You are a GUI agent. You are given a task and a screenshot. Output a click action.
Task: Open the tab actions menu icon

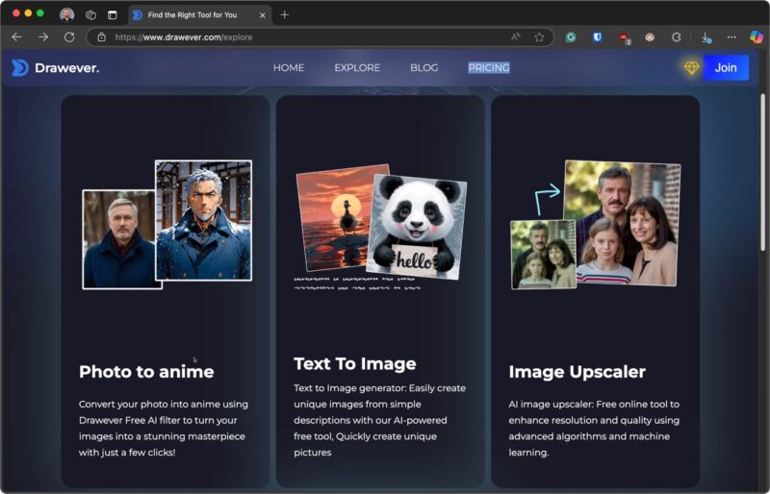(112, 14)
